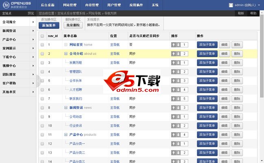Move row 1 网站首页 down with arrow

pos(178,45)
